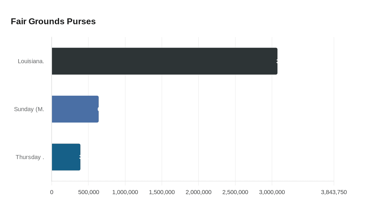Click the 3,843,750 axis maximum label

(334, 192)
